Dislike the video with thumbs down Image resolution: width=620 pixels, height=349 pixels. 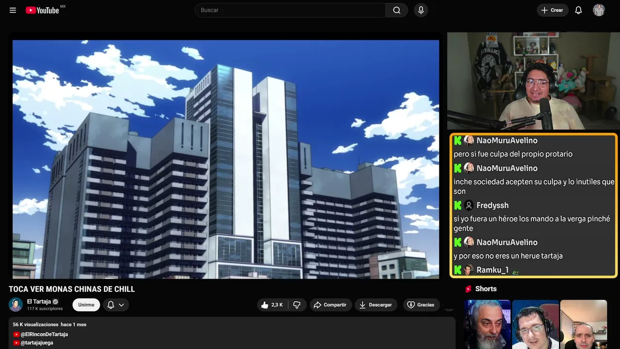tap(297, 305)
